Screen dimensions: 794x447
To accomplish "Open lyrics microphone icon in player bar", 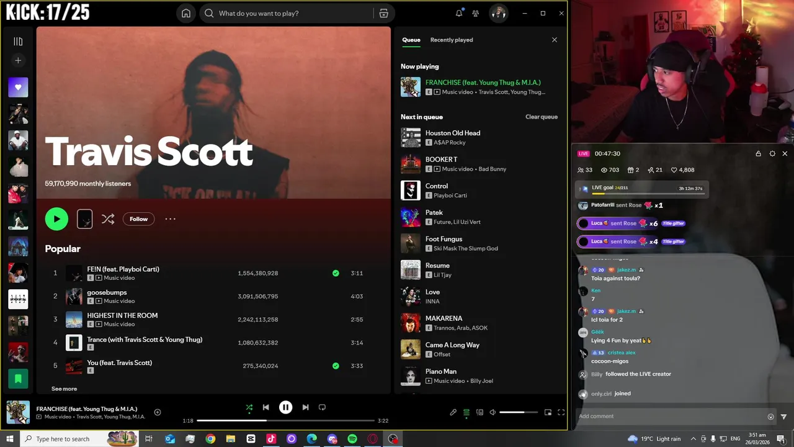I will click(453, 412).
